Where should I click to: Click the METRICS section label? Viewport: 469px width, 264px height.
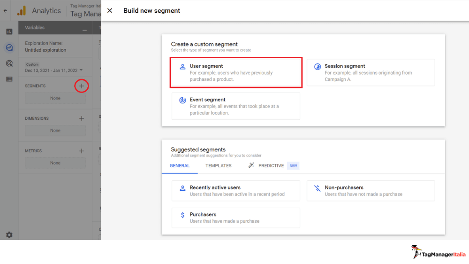pyautogui.click(x=33, y=151)
